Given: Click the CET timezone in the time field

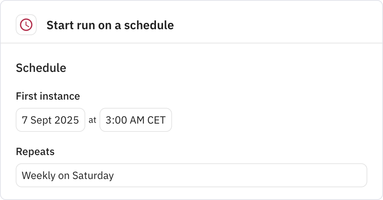Looking at the screenshot, I should [157, 120].
